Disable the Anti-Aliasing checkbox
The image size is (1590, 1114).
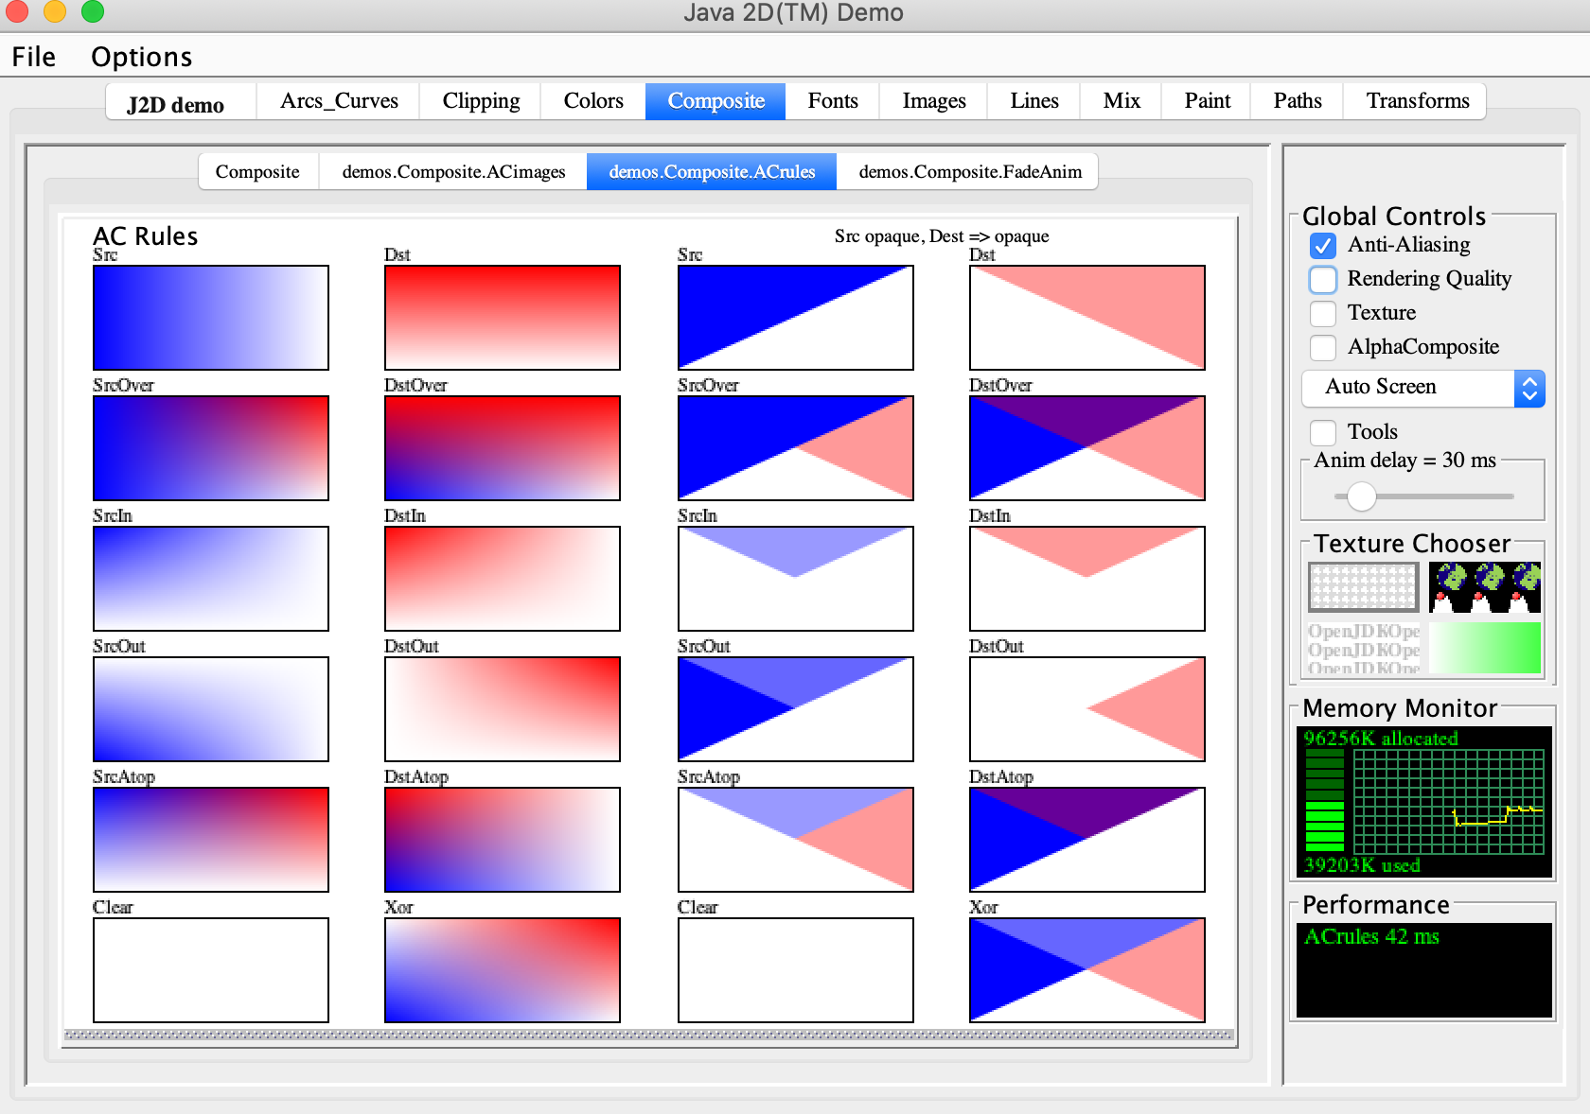click(x=1323, y=246)
